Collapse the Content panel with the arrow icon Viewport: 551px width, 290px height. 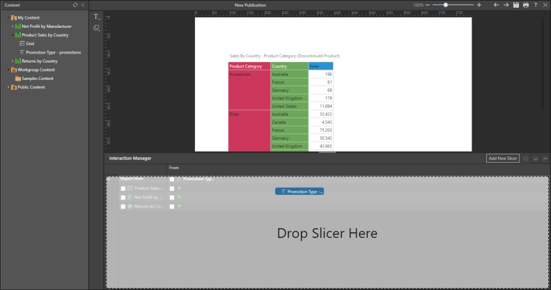coord(83,5)
